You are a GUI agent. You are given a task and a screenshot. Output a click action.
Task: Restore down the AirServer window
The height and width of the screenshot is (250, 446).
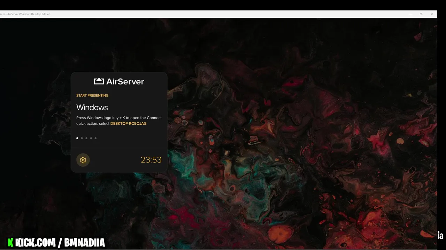[x=421, y=14]
